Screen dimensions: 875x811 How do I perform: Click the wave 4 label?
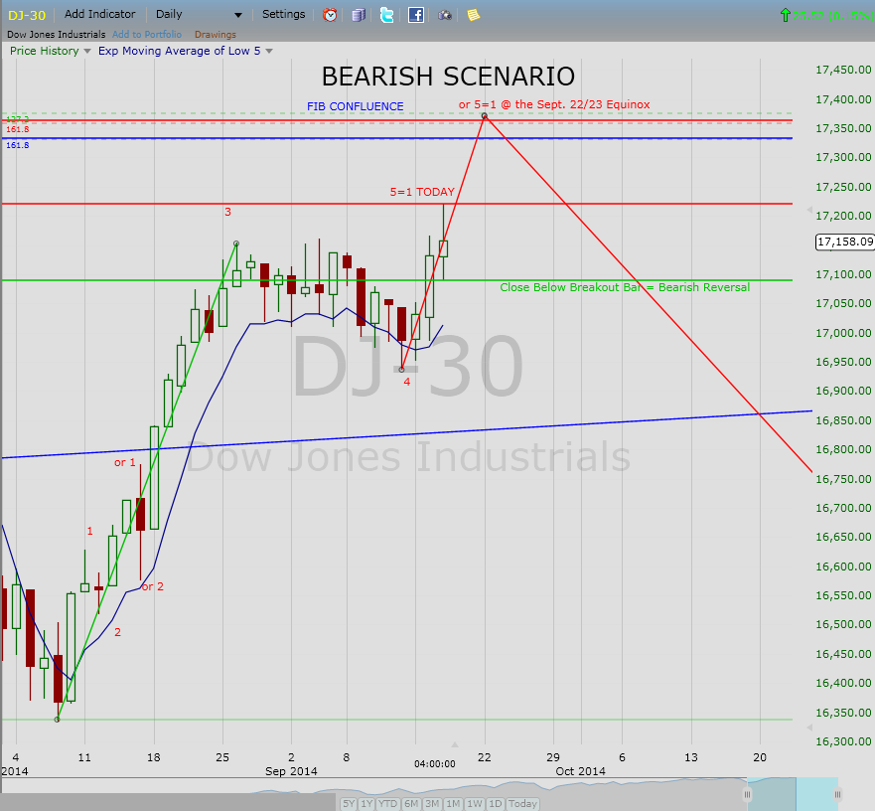[x=407, y=382]
